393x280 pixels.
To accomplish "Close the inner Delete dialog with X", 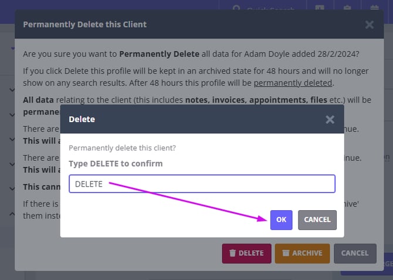I will point(330,119).
